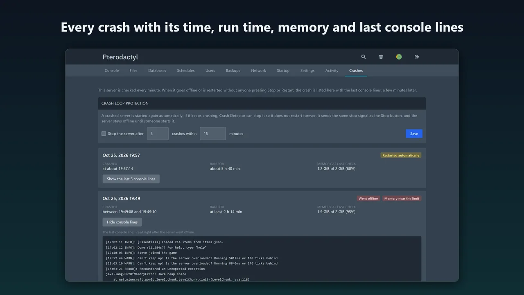Open the Settings tab

pos(307,70)
